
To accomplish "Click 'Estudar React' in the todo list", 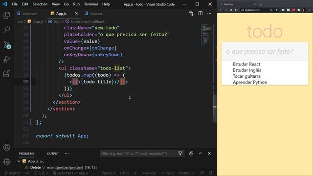I will click(x=246, y=64).
